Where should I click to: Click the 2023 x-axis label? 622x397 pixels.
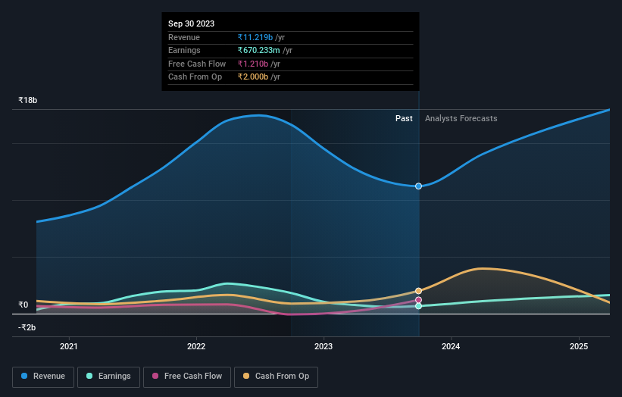(x=324, y=346)
